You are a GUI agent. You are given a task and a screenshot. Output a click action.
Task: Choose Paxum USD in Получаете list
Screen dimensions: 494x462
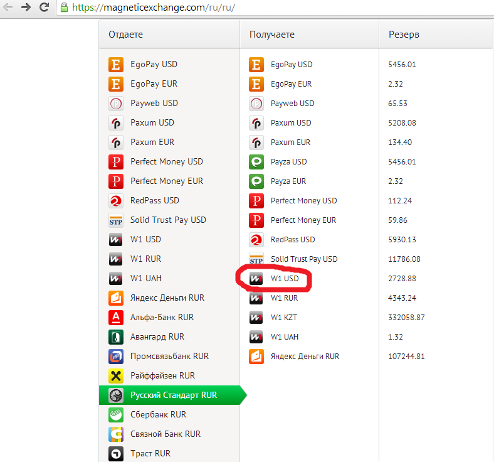291,123
